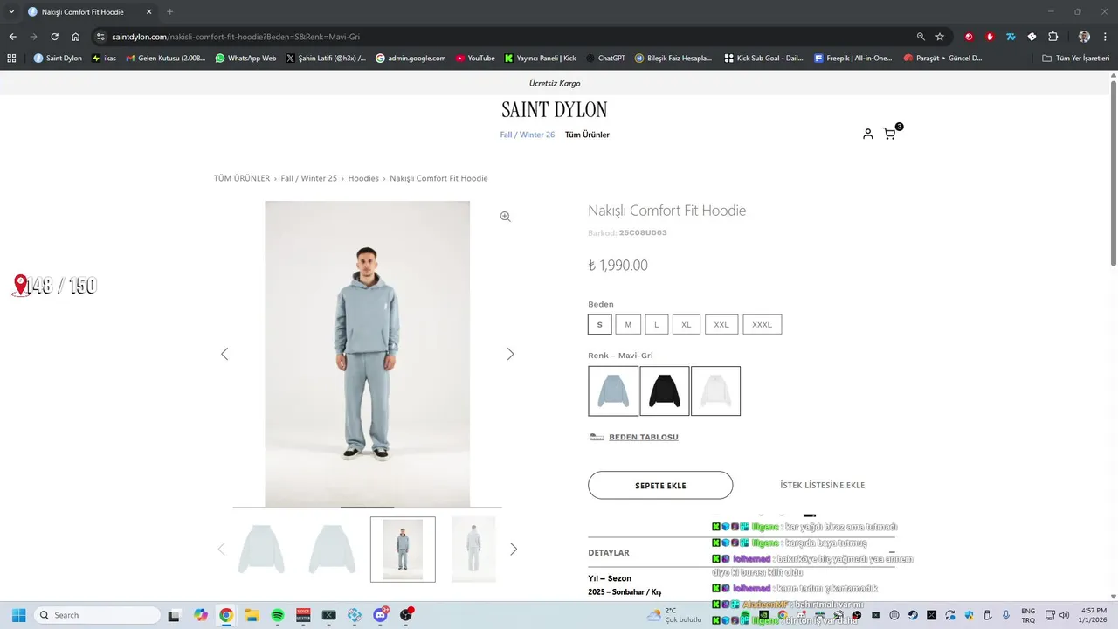Select the model front-view thumbnail
This screenshot has width=1118, height=629.
tap(403, 550)
